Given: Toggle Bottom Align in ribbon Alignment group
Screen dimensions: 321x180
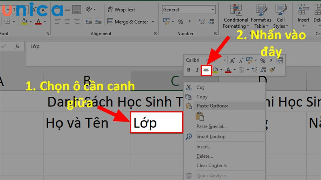Looking at the screenshot, I should point(77,10).
